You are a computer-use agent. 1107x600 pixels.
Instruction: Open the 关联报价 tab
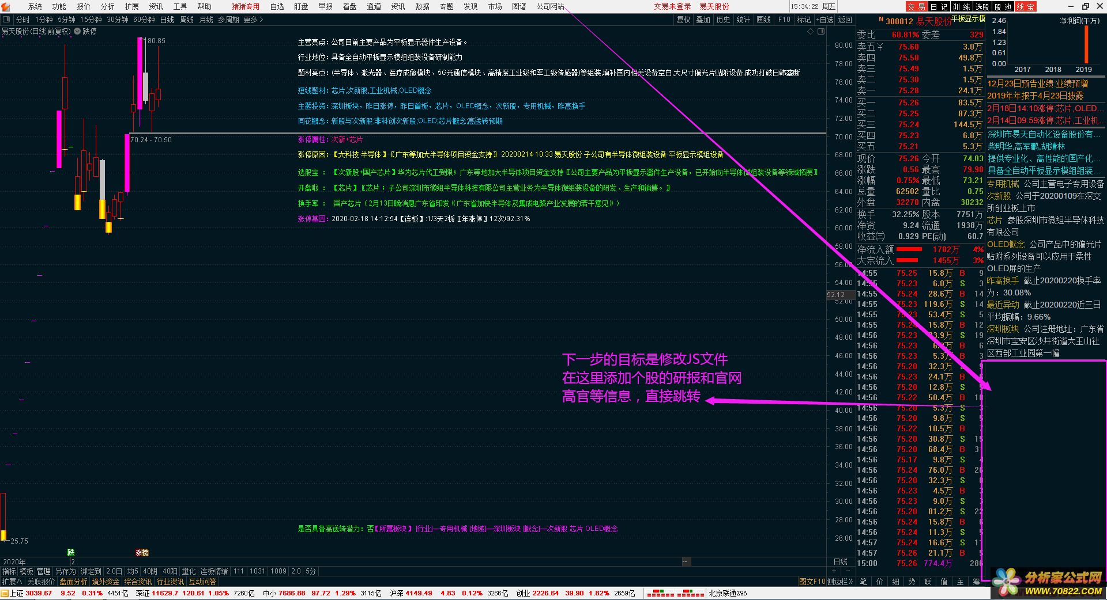pos(41,582)
